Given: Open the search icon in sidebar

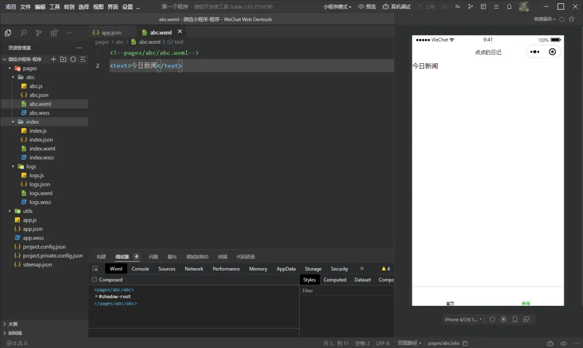Looking at the screenshot, I should tap(23, 33).
